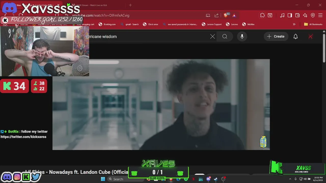
Task: Open the volume control in system tray
Action: [305, 179]
